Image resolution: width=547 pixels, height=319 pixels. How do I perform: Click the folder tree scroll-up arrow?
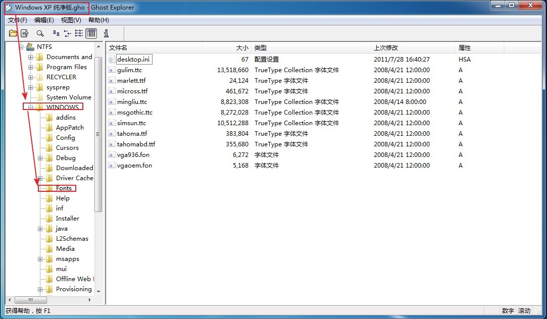(98, 46)
